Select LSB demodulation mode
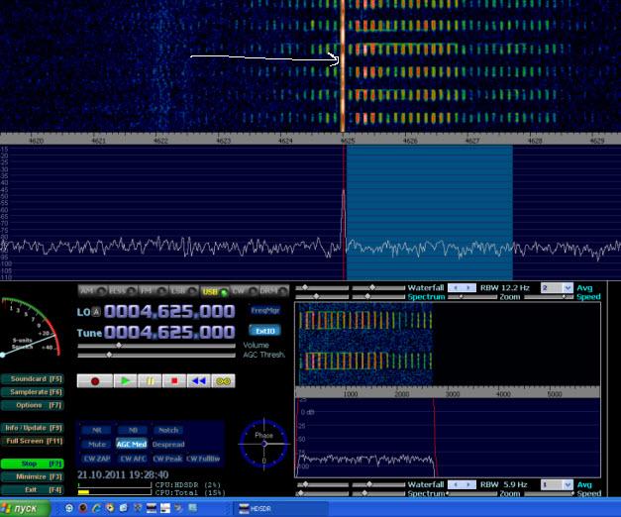The height and width of the screenshot is (517, 621). pos(184,291)
